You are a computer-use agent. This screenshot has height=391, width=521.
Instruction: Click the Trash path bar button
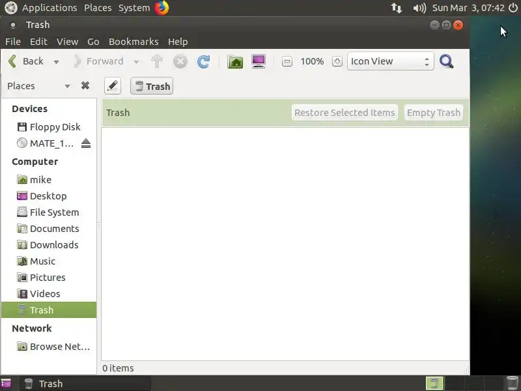pyautogui.click(x=152, y=86)
